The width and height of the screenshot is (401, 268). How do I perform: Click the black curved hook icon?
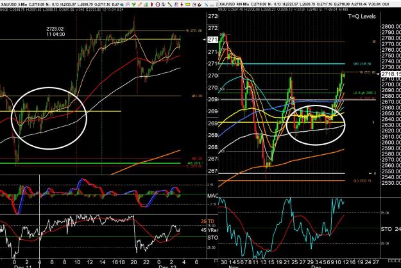pos(200,4)
